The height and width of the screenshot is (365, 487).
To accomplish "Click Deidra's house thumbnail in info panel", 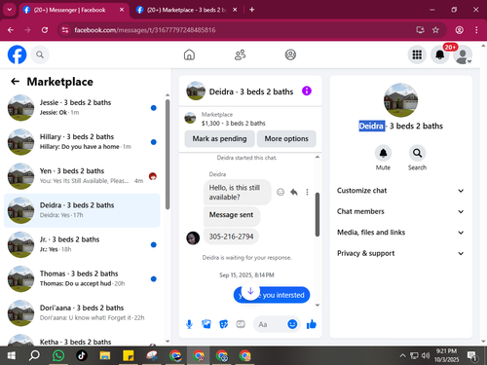I will (400, 100).
